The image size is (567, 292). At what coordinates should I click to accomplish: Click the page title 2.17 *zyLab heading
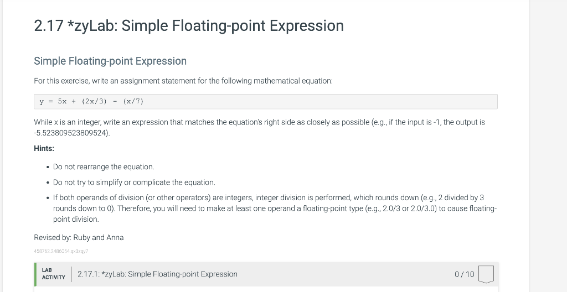(189, 25)
